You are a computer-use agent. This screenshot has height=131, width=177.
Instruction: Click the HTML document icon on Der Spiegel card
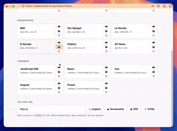106,35
